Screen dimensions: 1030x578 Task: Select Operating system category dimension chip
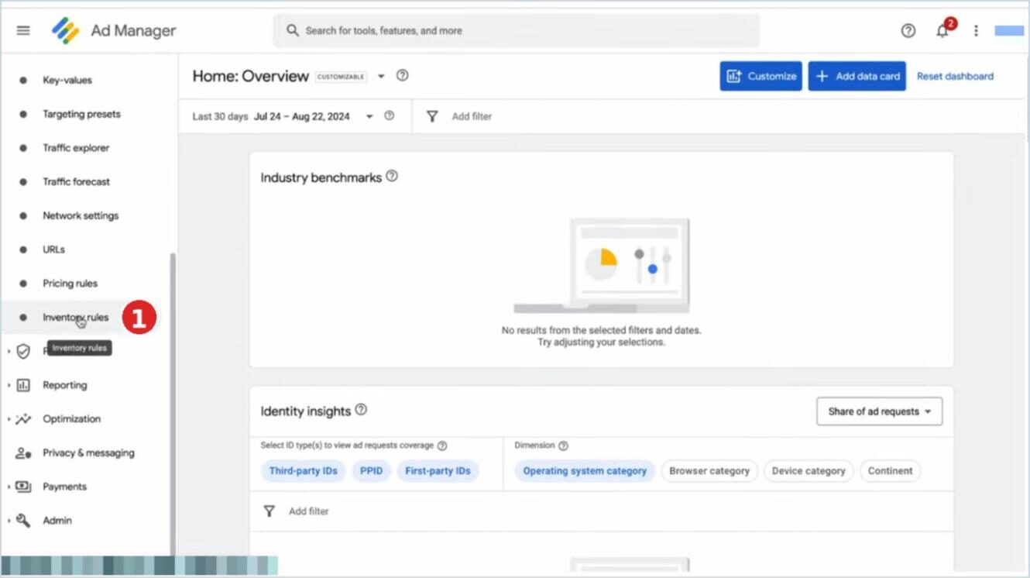point(585,471)
